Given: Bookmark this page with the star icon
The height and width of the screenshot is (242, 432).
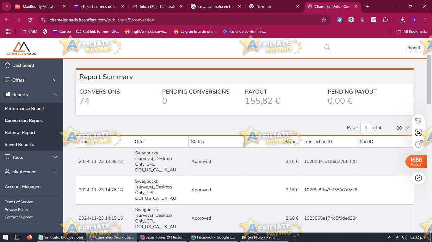Looking at the screenshot, I should 324,20.
